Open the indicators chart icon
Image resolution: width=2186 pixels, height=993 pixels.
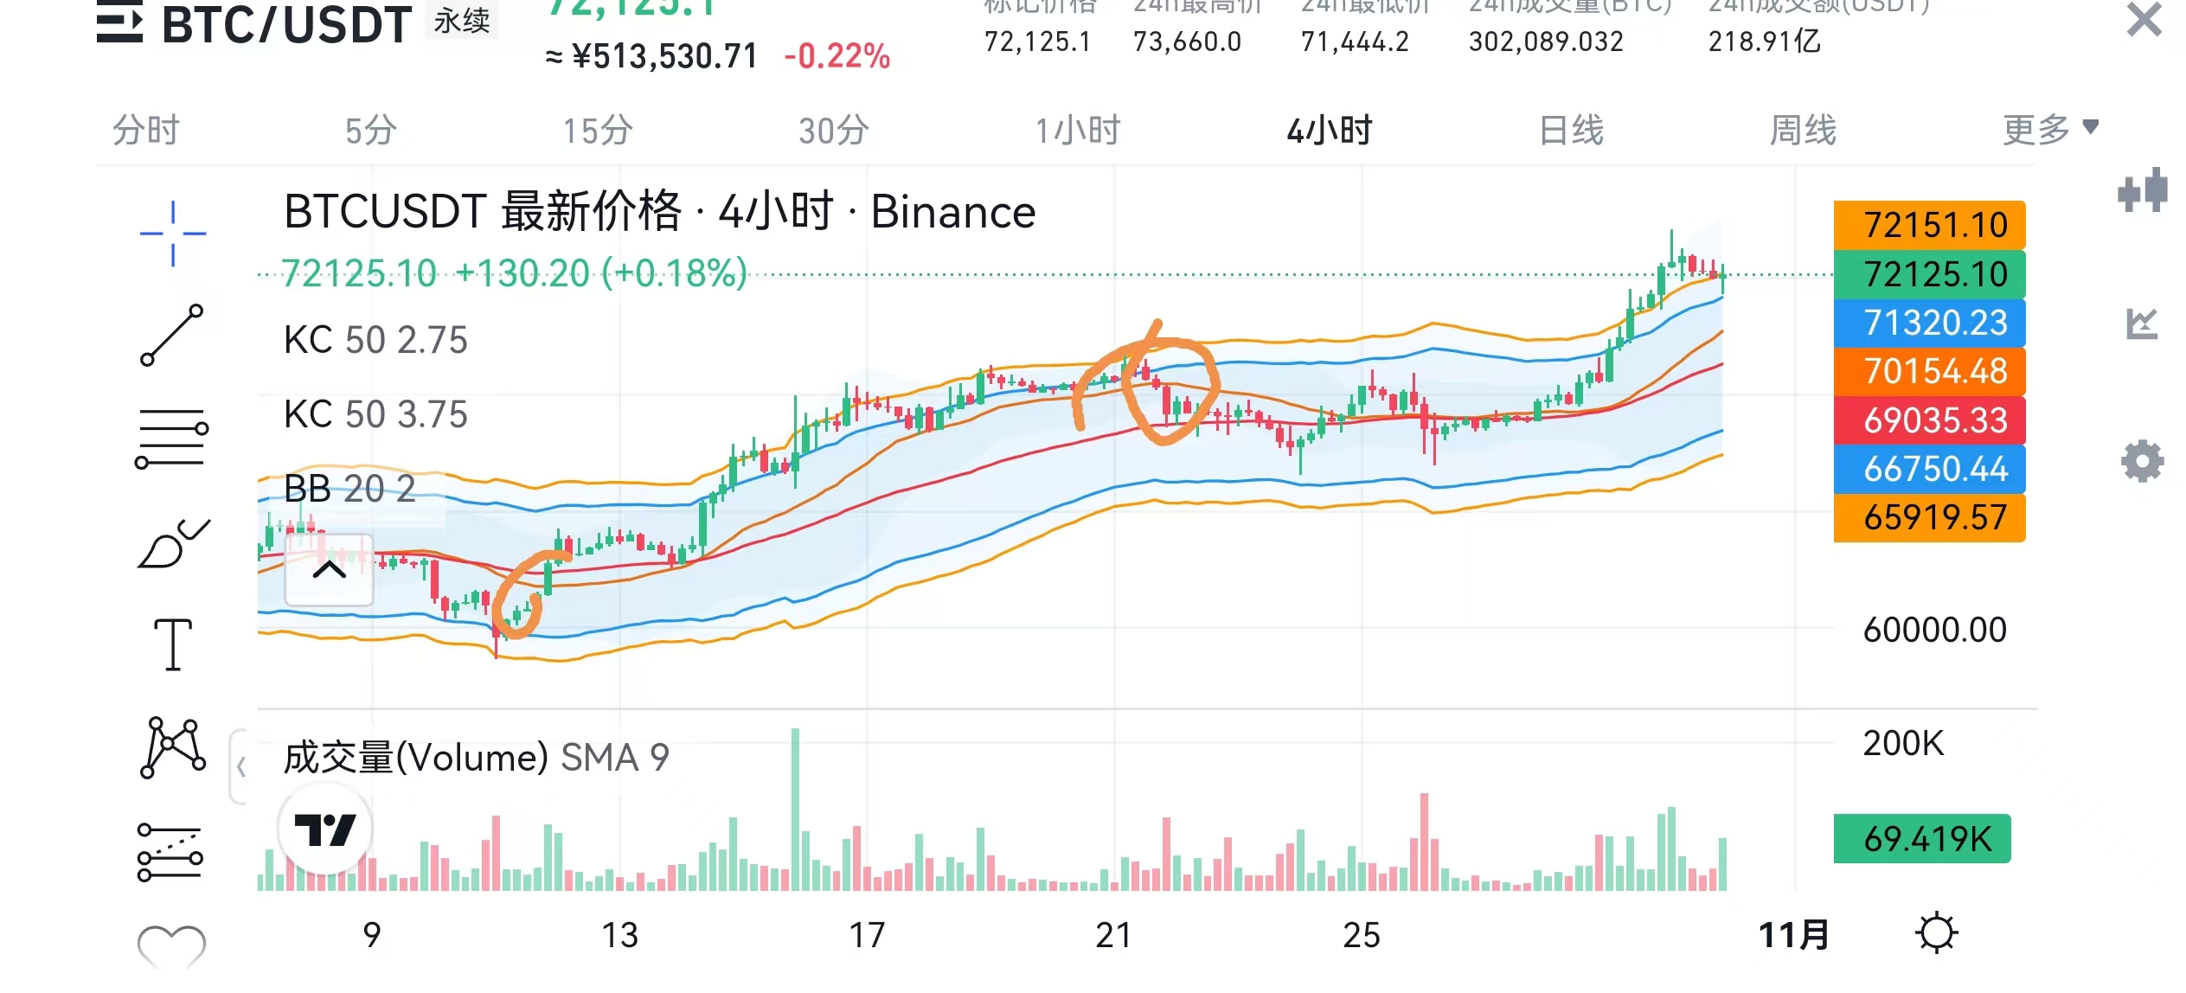[2142, 324]
